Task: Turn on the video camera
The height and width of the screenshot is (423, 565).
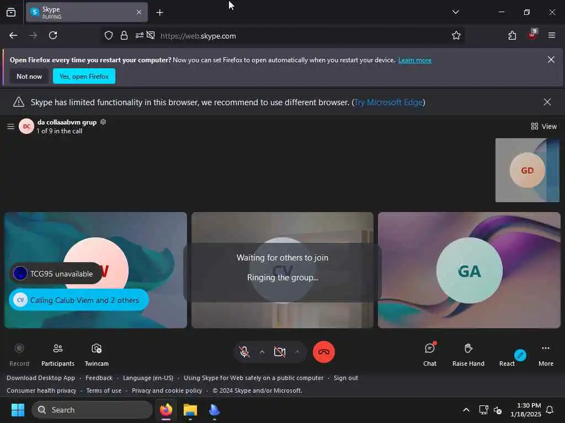Action: [x=280, y=352]
